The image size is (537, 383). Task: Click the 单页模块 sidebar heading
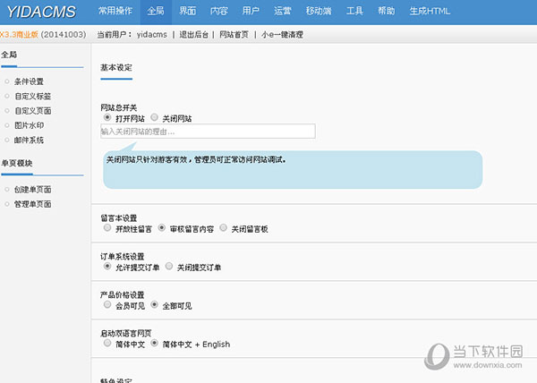17,163
